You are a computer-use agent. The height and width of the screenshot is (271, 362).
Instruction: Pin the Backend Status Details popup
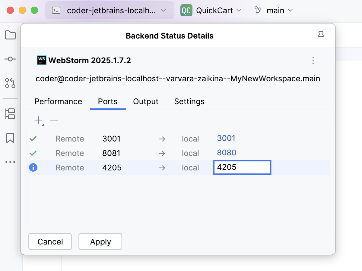point(321,36)
